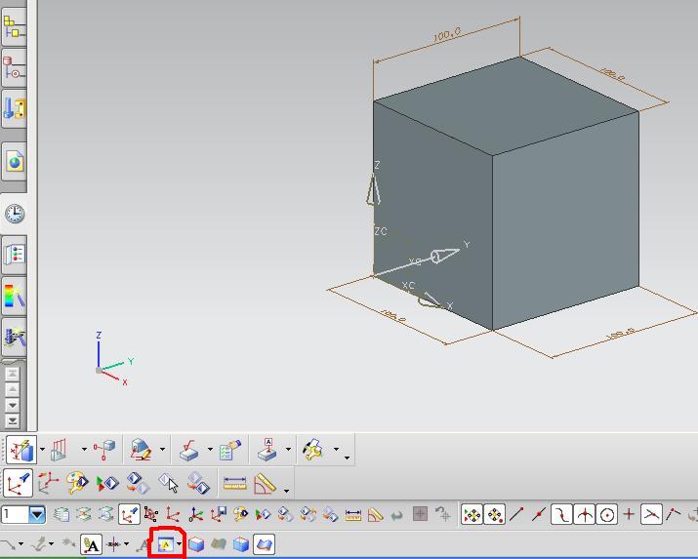Screen dimensions: 698x559
Task: Click the WCS origin icon with zero label
Action: point(196,514)
